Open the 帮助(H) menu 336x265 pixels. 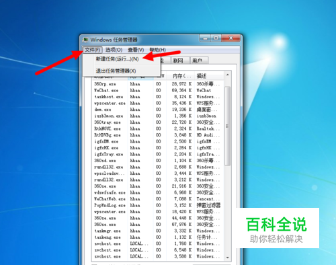158,50
